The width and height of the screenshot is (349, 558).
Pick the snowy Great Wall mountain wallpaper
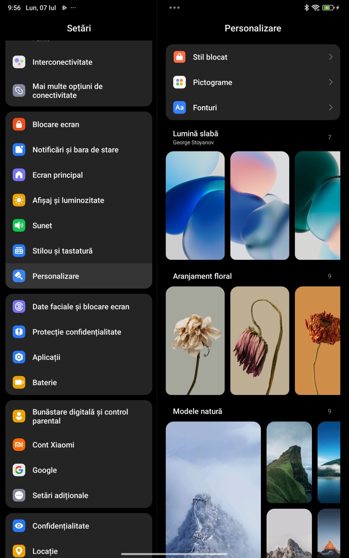pyautogui.click(x=213, y=490)
